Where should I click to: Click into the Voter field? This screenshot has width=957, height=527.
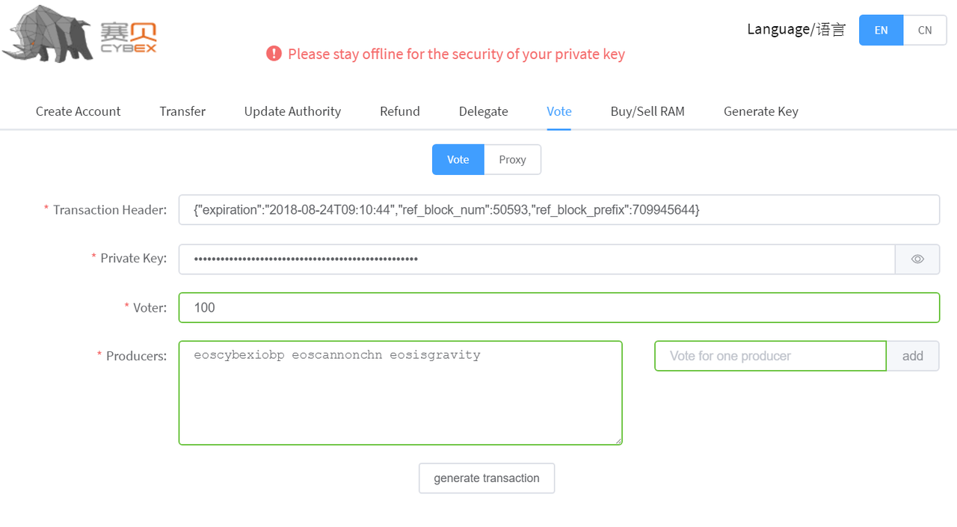click(558, 308)
